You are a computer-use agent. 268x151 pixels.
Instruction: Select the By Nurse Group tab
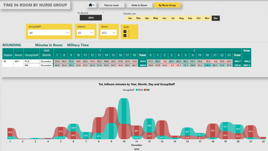click(167, 5)
